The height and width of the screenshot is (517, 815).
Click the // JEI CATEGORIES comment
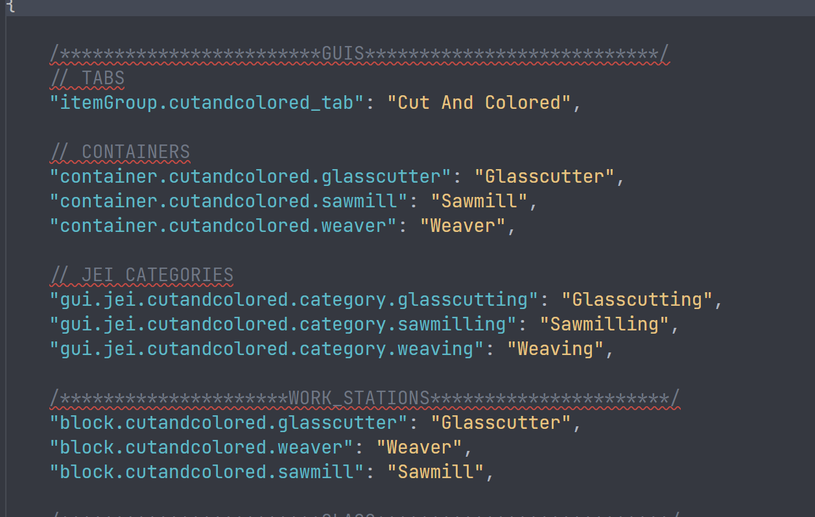pyautogui.click(x=141, y=275)
